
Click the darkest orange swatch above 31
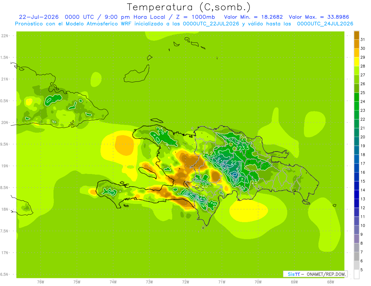point(356,35)
